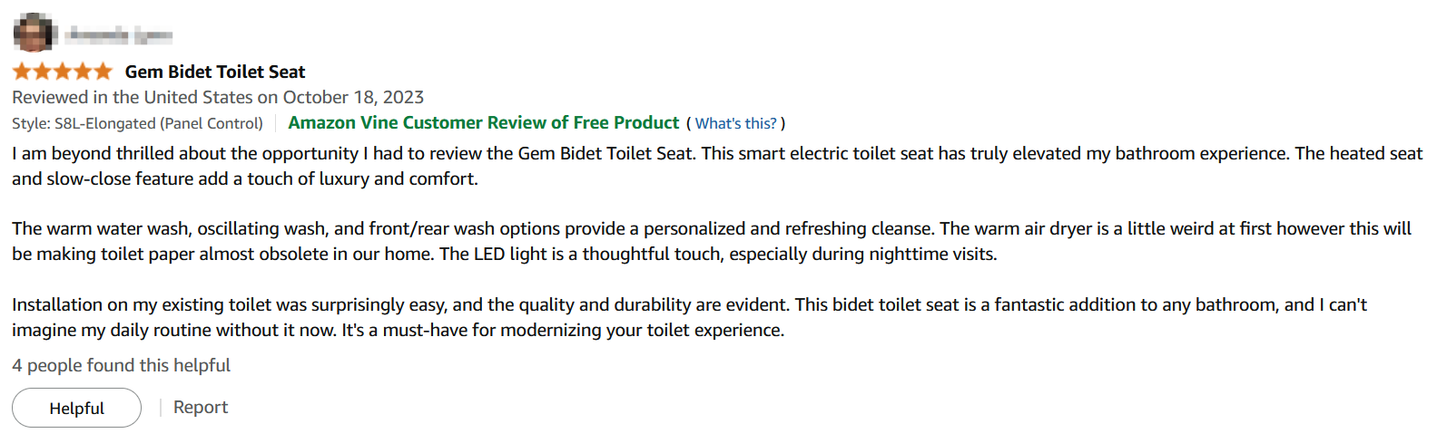This screenshot has width=1437, height=443.
Task: Click the middle star of the rating
Action: coord(63,72)
